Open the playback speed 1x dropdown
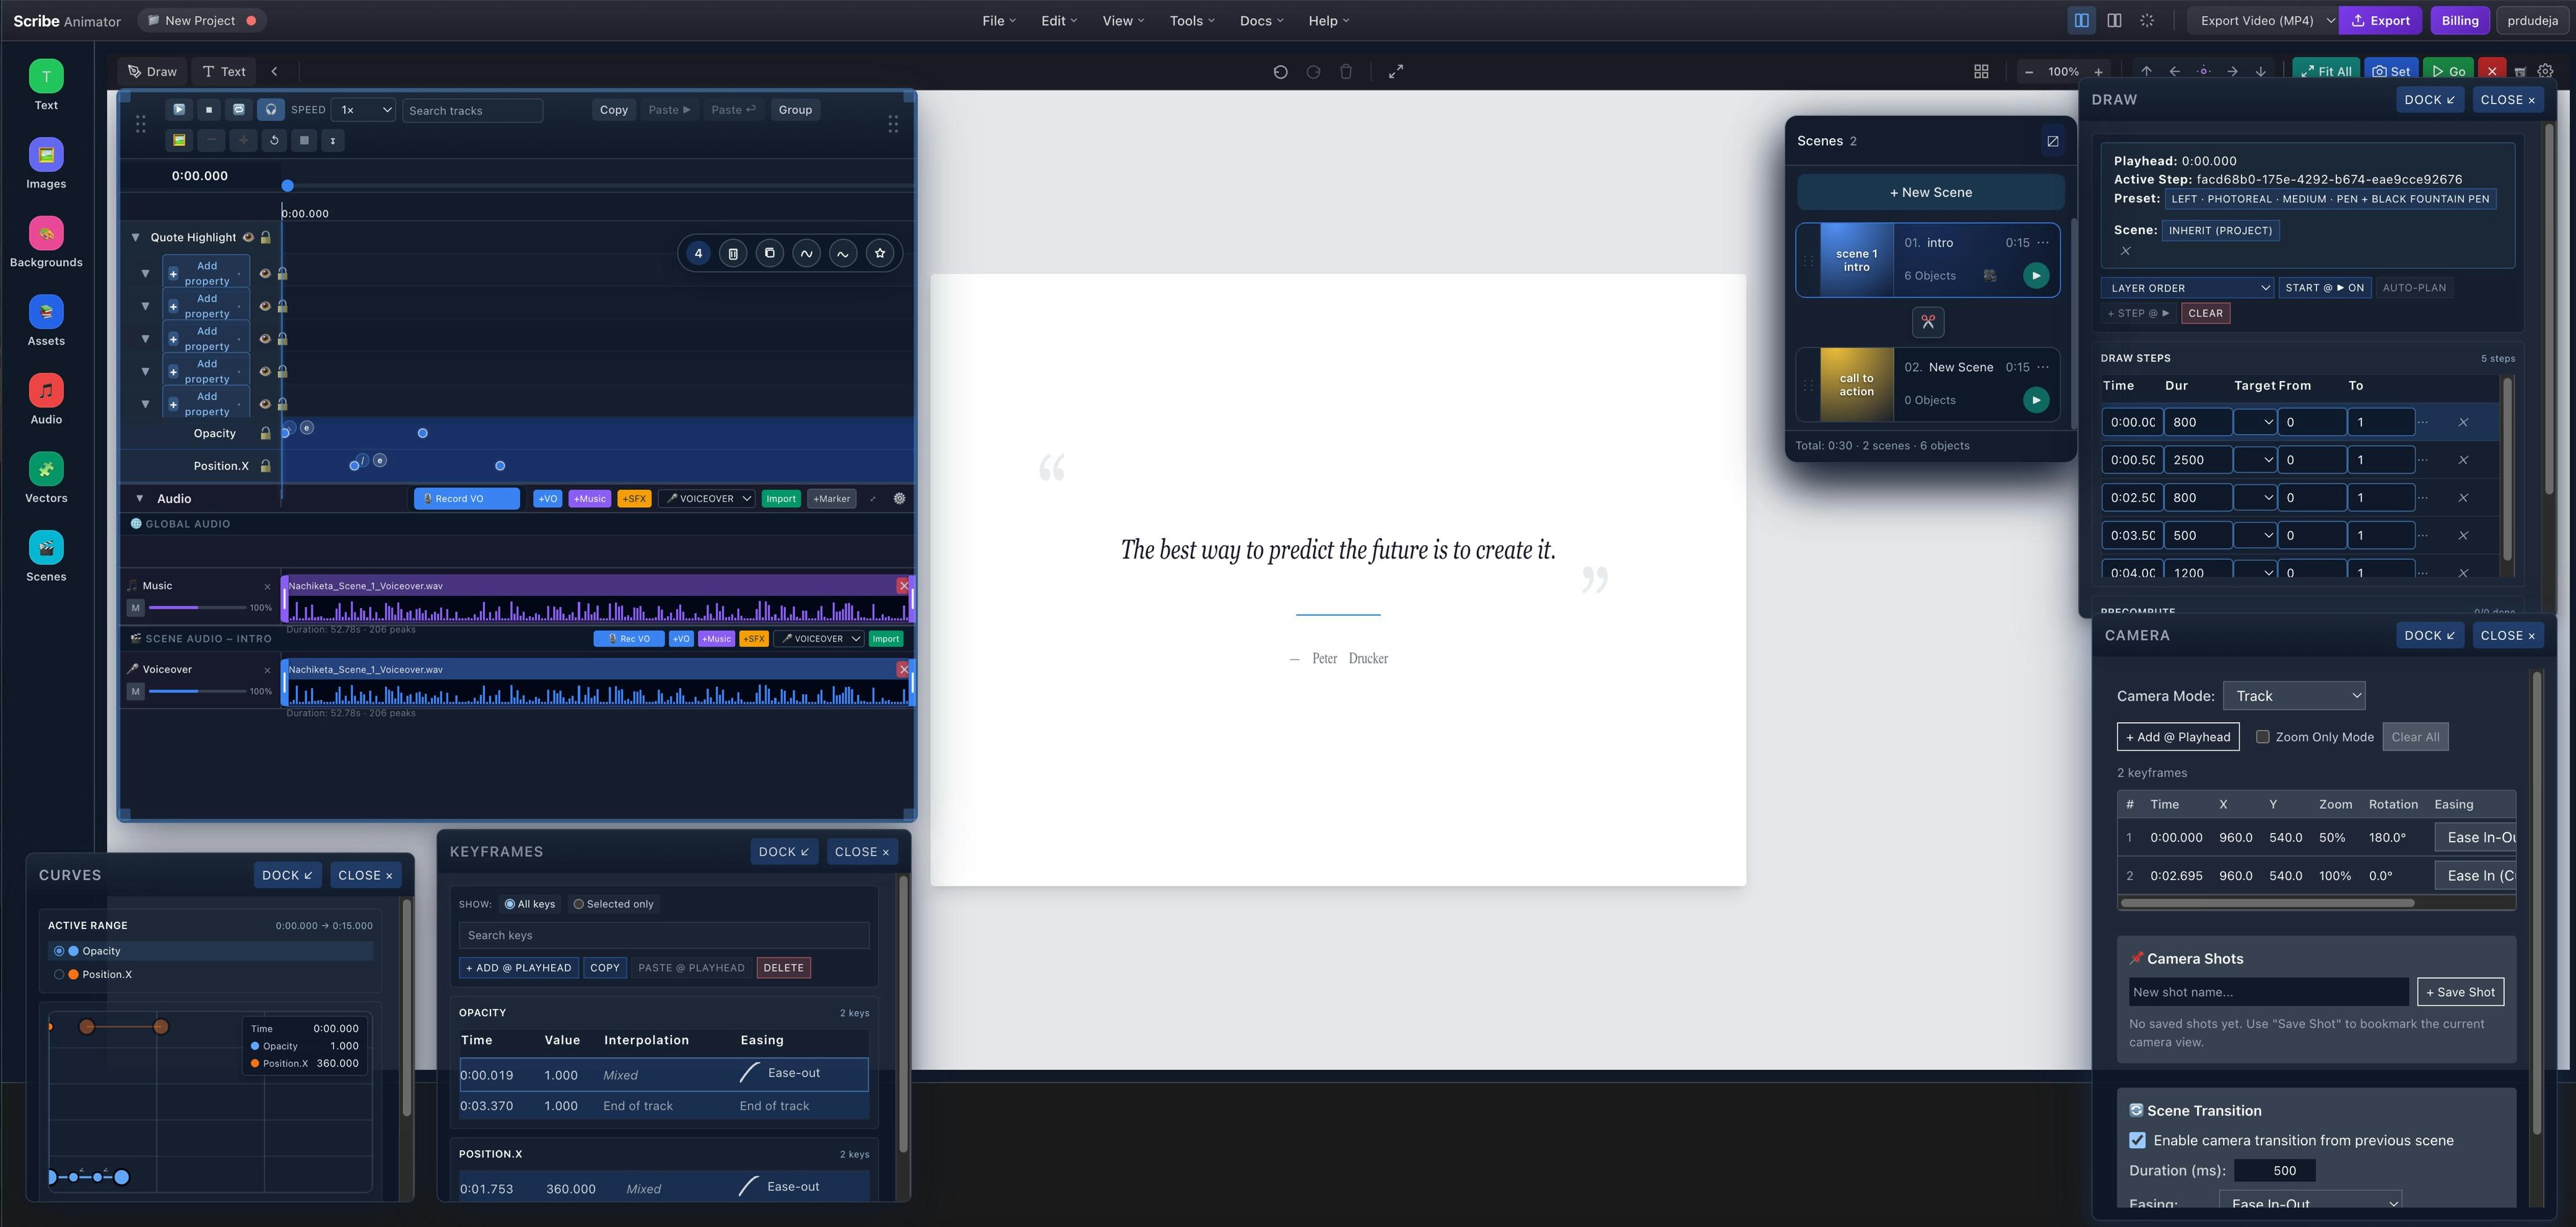Image resolution: width=2576 pixels, height=1227 pixels. (364, 110)
